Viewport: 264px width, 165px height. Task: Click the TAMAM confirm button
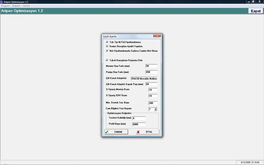[116, 132]
